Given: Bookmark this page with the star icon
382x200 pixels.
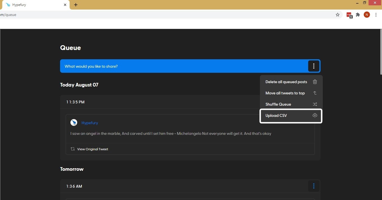Looking at the screenshot, I should click(337, 15).
